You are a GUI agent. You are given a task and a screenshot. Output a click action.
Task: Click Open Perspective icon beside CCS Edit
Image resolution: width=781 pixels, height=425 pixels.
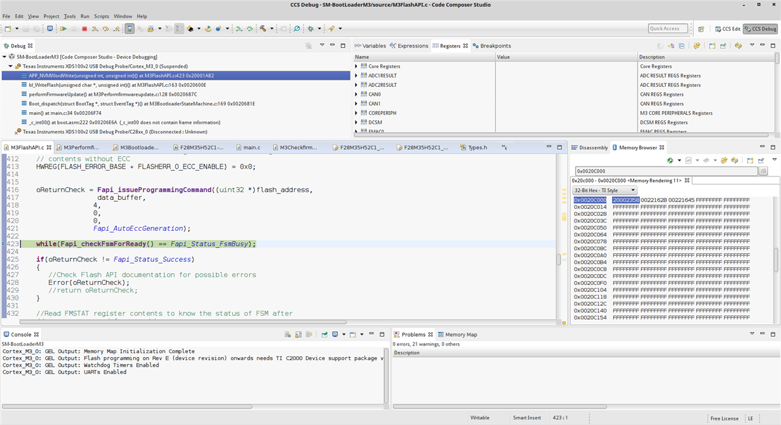pyautogui.click(x=701, y=29)
